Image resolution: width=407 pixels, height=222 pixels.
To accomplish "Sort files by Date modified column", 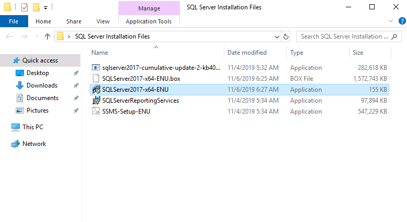I will click(247, 53).
